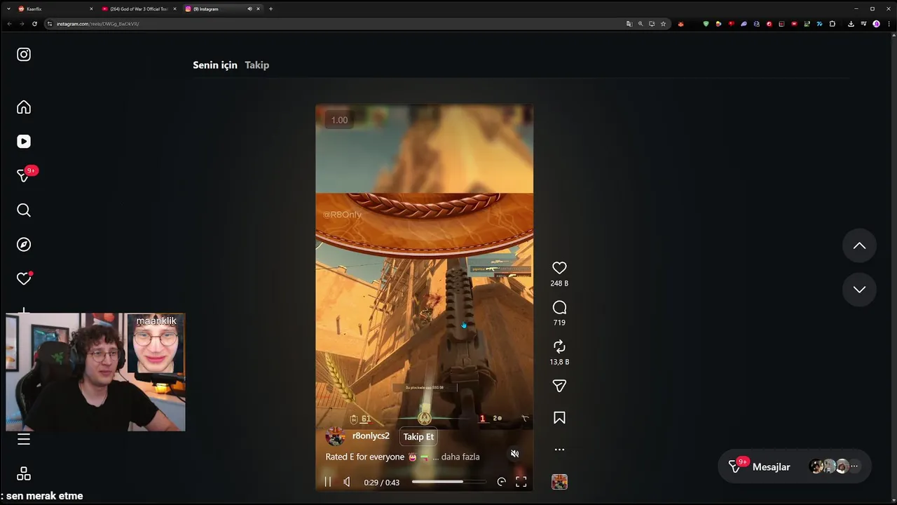Open the tab search dropdown arrow
The image size is (897, 505).
tap(8, 9)
